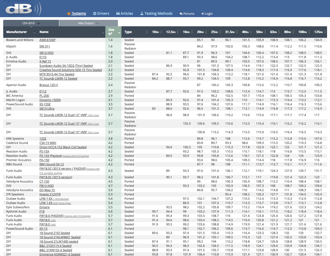Sort by the Name column

(x=71, y=32)
